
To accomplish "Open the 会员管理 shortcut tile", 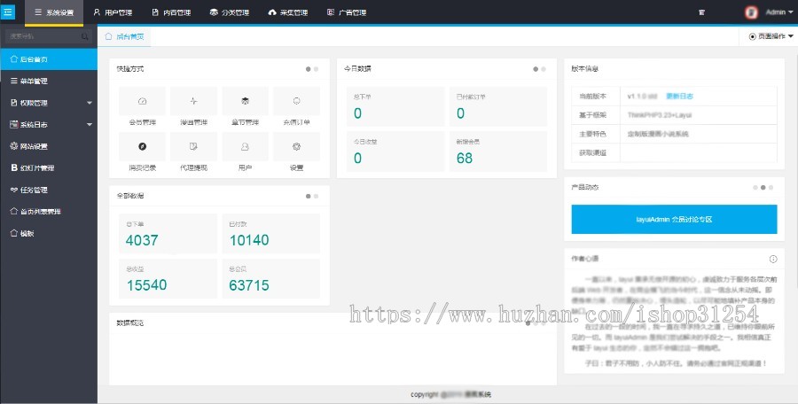I will (142, 106).
